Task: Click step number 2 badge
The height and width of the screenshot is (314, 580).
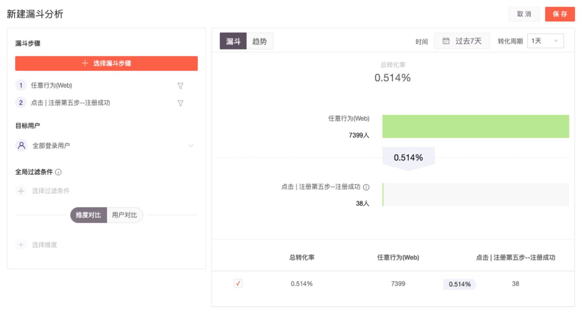Action: coord(21,103)
